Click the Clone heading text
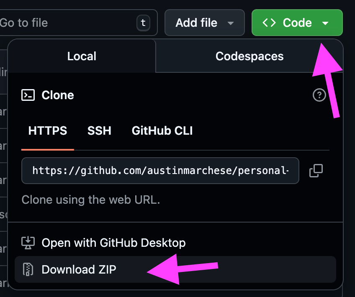 tap(58, 95)
